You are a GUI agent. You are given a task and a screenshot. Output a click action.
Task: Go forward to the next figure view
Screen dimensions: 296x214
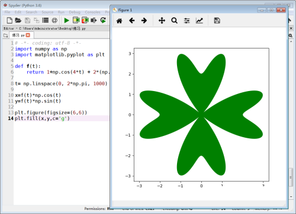tap(144, 21)
